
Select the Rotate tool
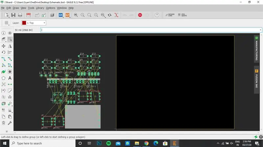coord(4,52)
